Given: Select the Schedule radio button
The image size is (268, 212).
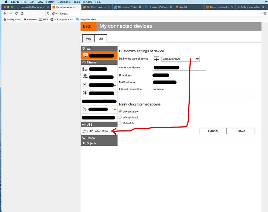Looking at the screenshot, I should coord(120,123).
